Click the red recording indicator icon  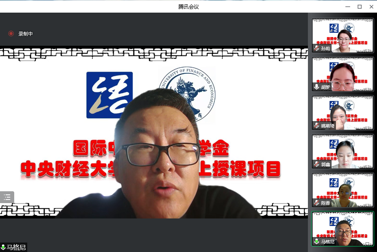point(11,34)
